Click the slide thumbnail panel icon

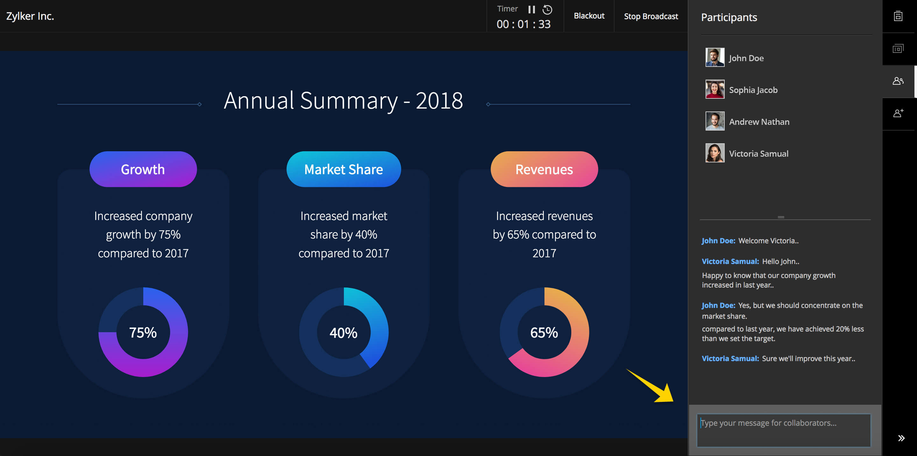[x=899, y=48]
